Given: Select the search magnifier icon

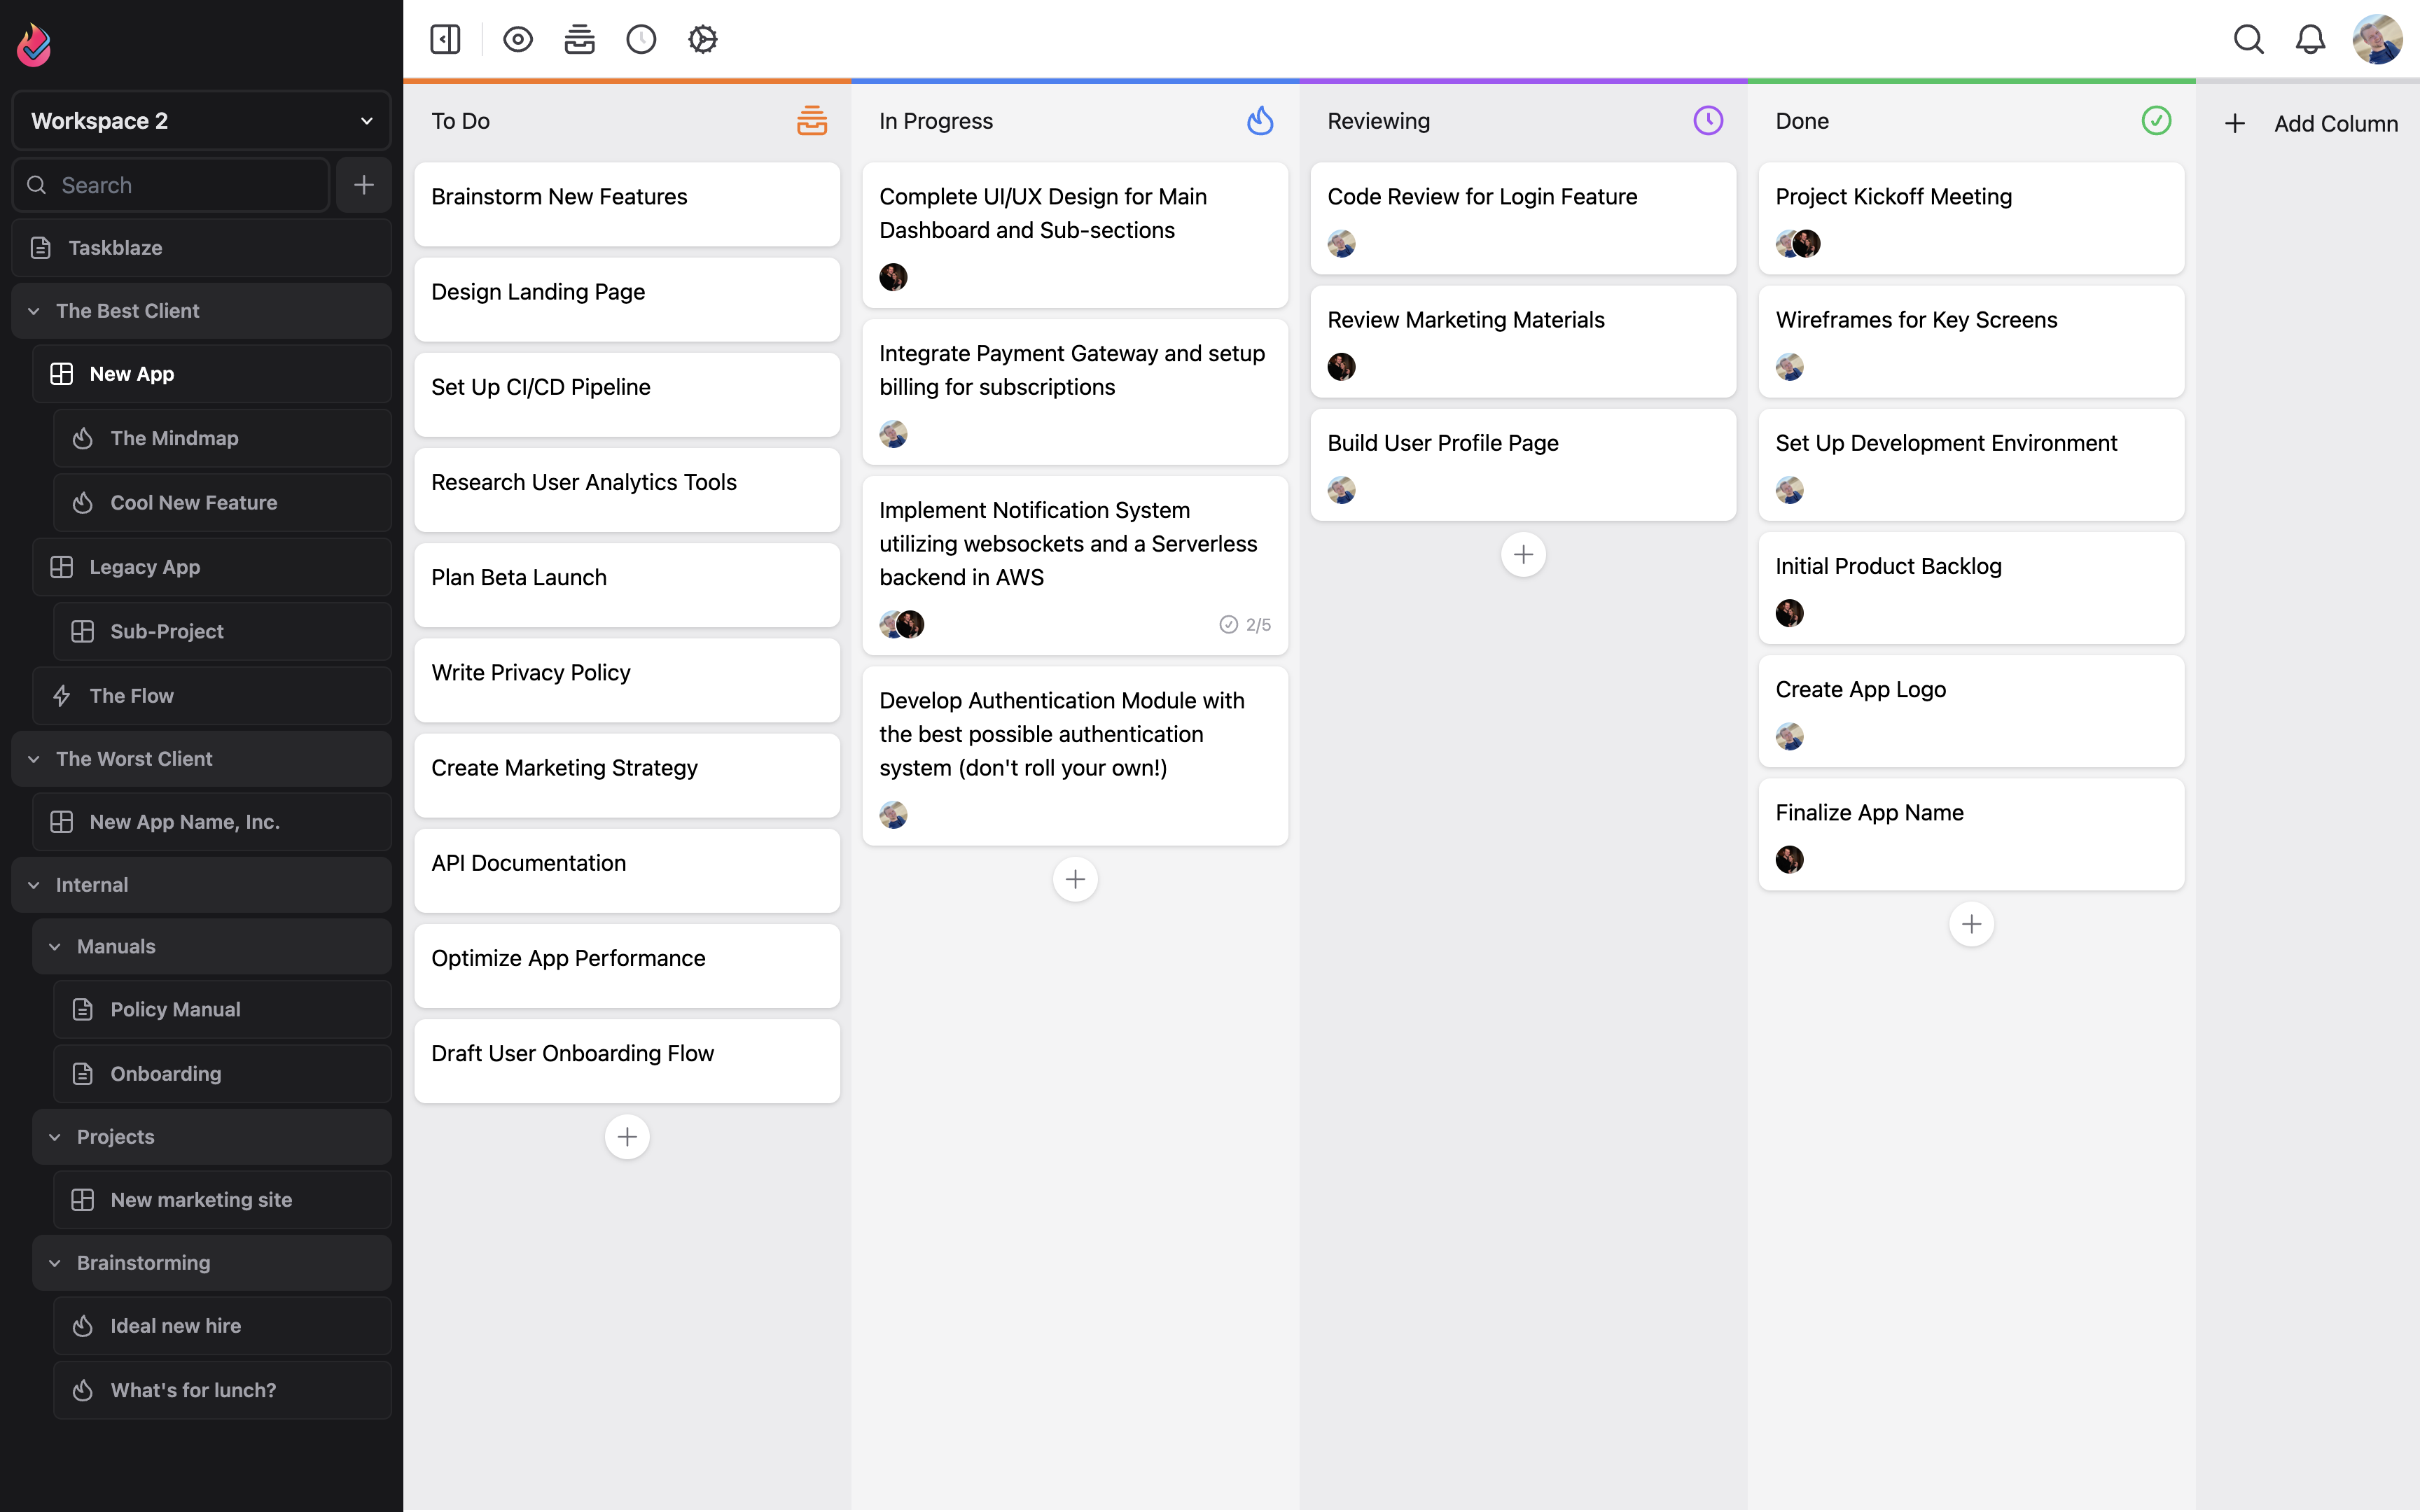Looking at the screenshot, I should click(2249, 38).
